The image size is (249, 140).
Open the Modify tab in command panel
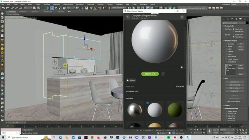[x=228, y=19]
